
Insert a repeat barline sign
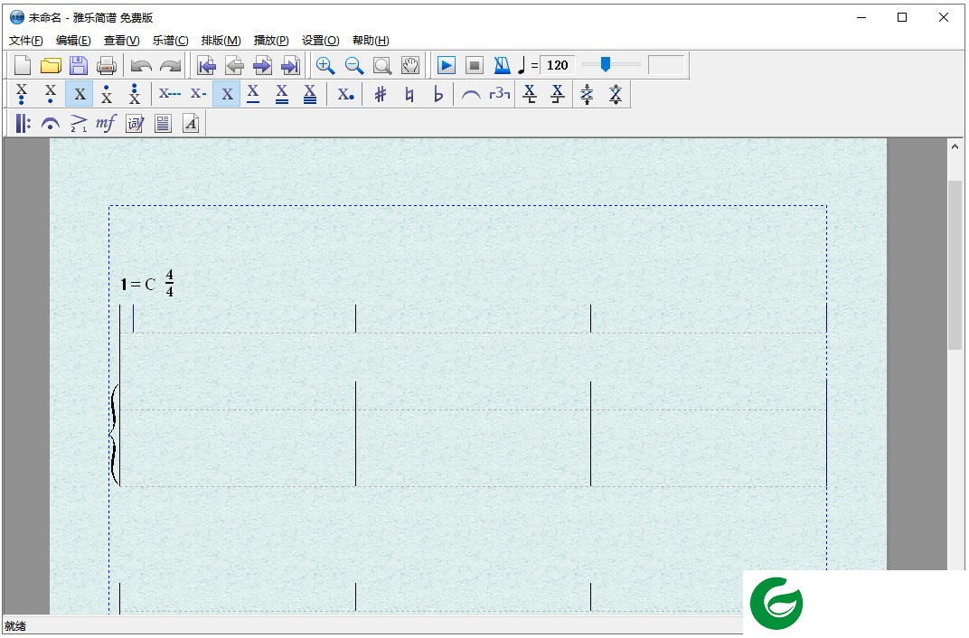[23, 123]
